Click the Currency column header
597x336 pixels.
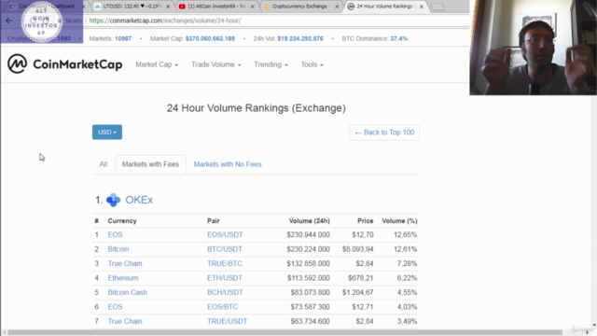coord(122,221)
